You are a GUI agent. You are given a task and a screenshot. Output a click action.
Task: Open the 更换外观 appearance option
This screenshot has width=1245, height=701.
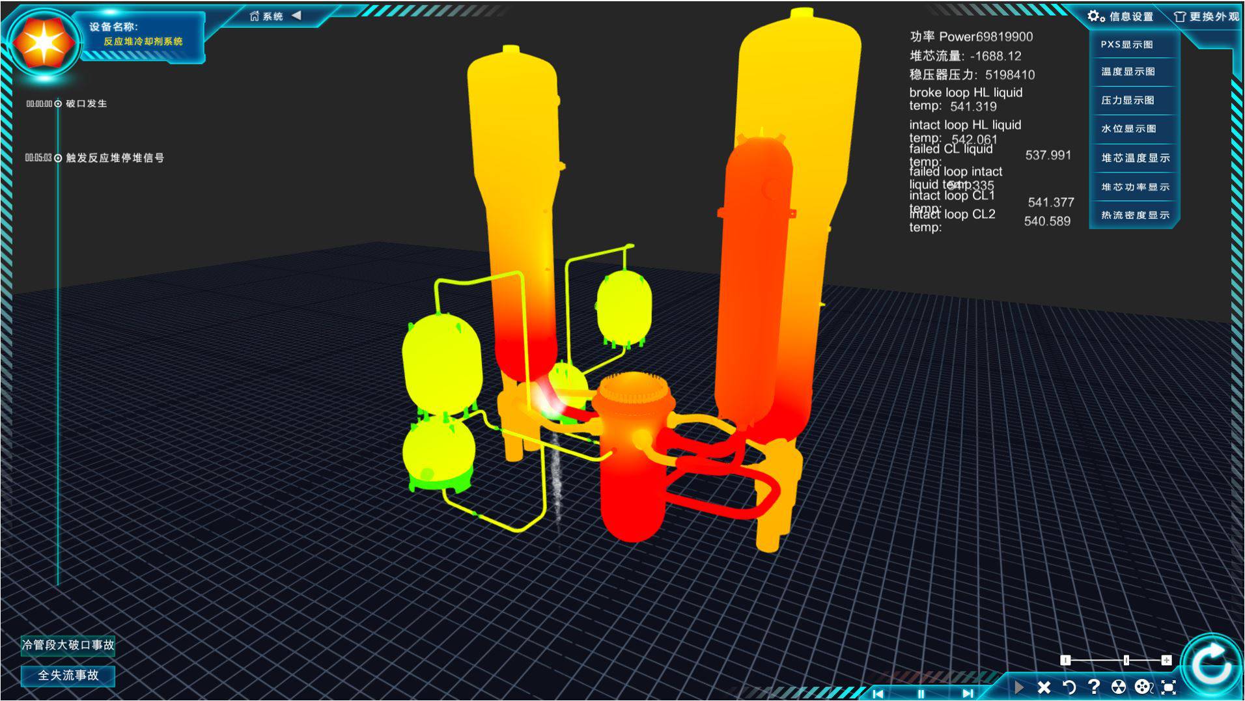click(x=1207, y=17)
